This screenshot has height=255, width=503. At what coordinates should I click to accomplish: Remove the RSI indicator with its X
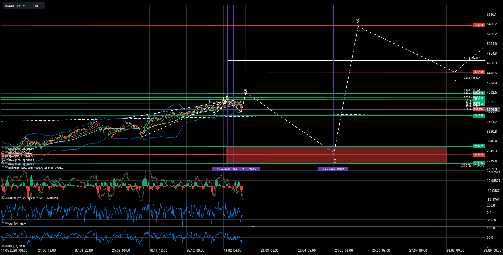click(x=6, y=246)
